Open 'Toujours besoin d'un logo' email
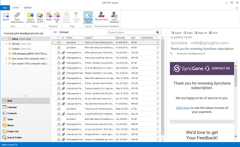240x147 pixels. pos(106,88)
